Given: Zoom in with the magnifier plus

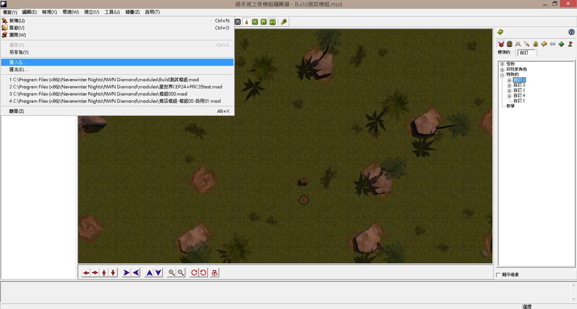Looking at the screenshot, I should pos(171,273).
